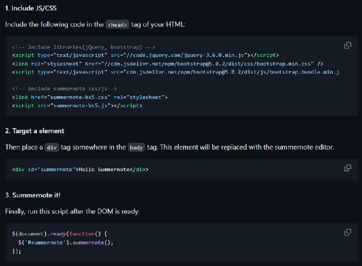The width and height of the screenshot is (362, 266).
Task: Click the bootstrap.min.css link code line
Action: (x=167, y=64)
